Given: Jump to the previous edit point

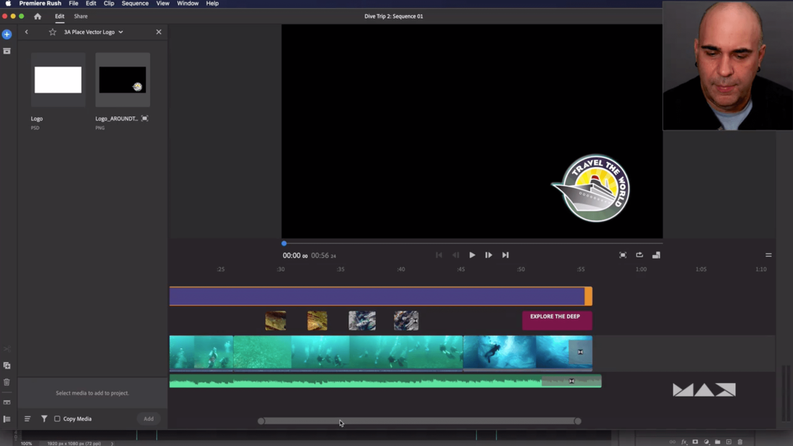Looking at the screenshot, I should click(439, 255).
